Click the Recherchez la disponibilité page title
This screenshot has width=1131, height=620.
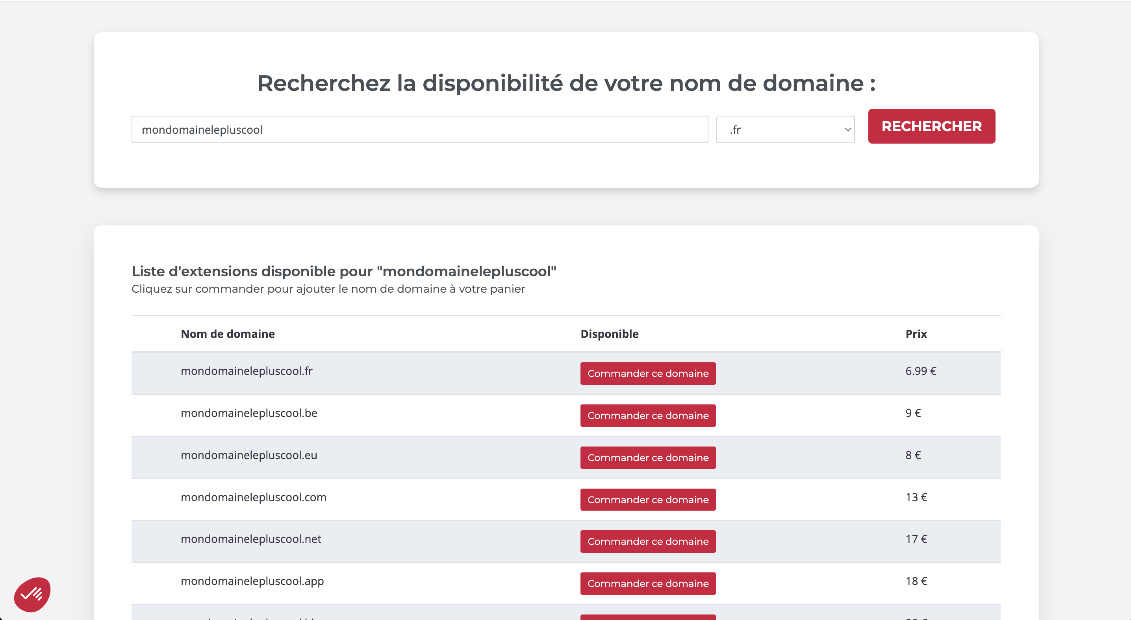click(566, 83)
